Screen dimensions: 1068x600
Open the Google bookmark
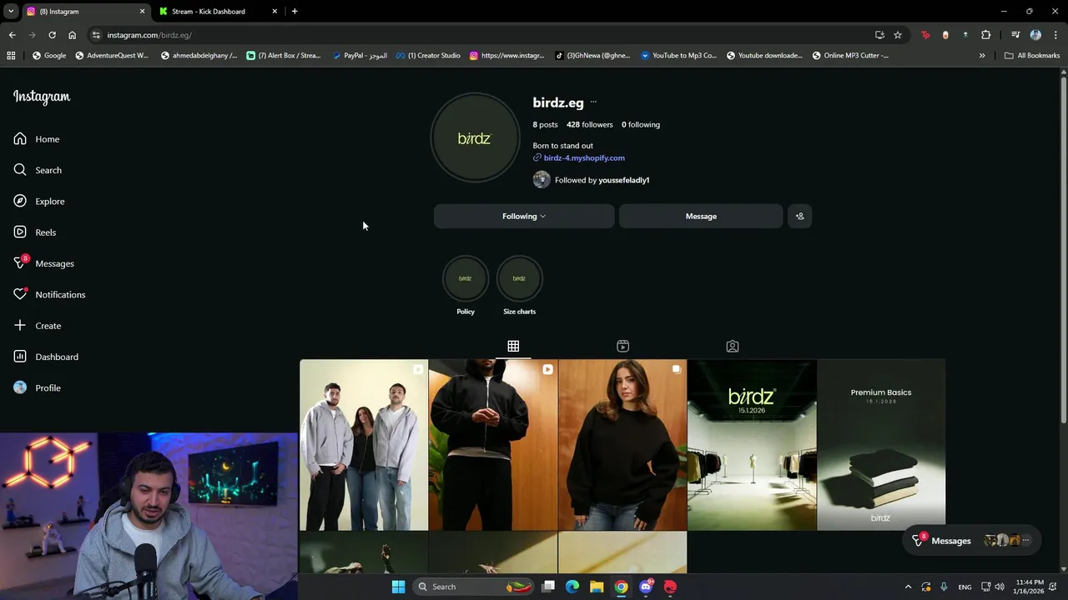49,56
